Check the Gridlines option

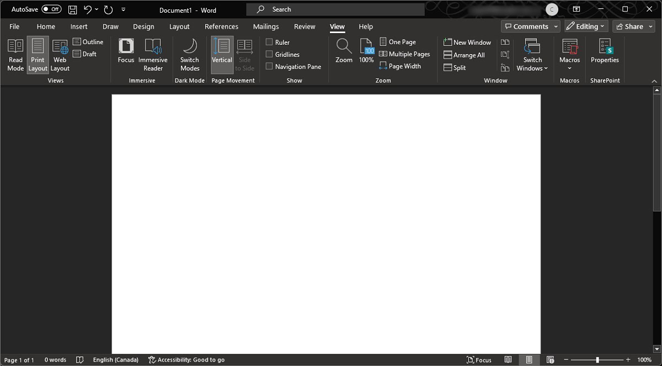[269, 55]
